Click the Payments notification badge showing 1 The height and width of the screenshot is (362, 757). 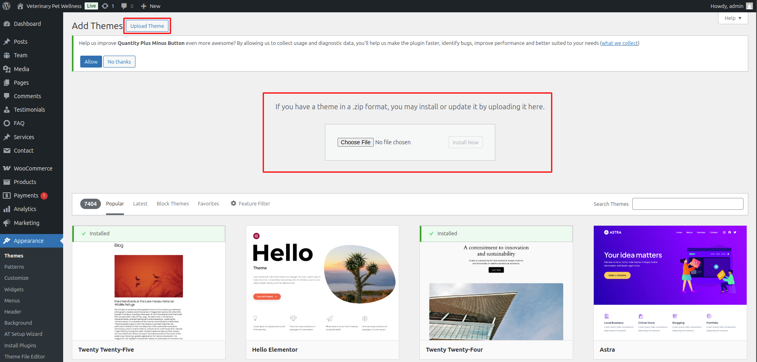tap(44, 196)
